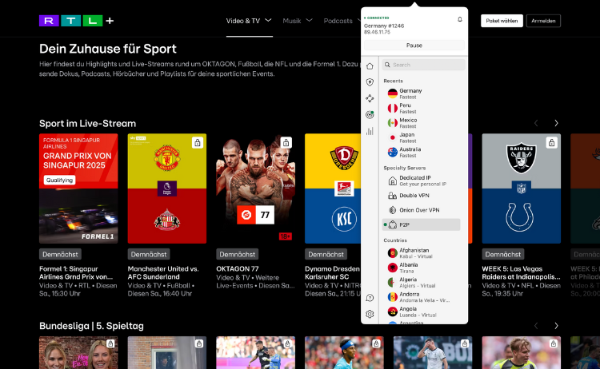Viewport: 600px width, 369px height.
Task: Click the Anmelden button
Action: click(x=543, y=21)
